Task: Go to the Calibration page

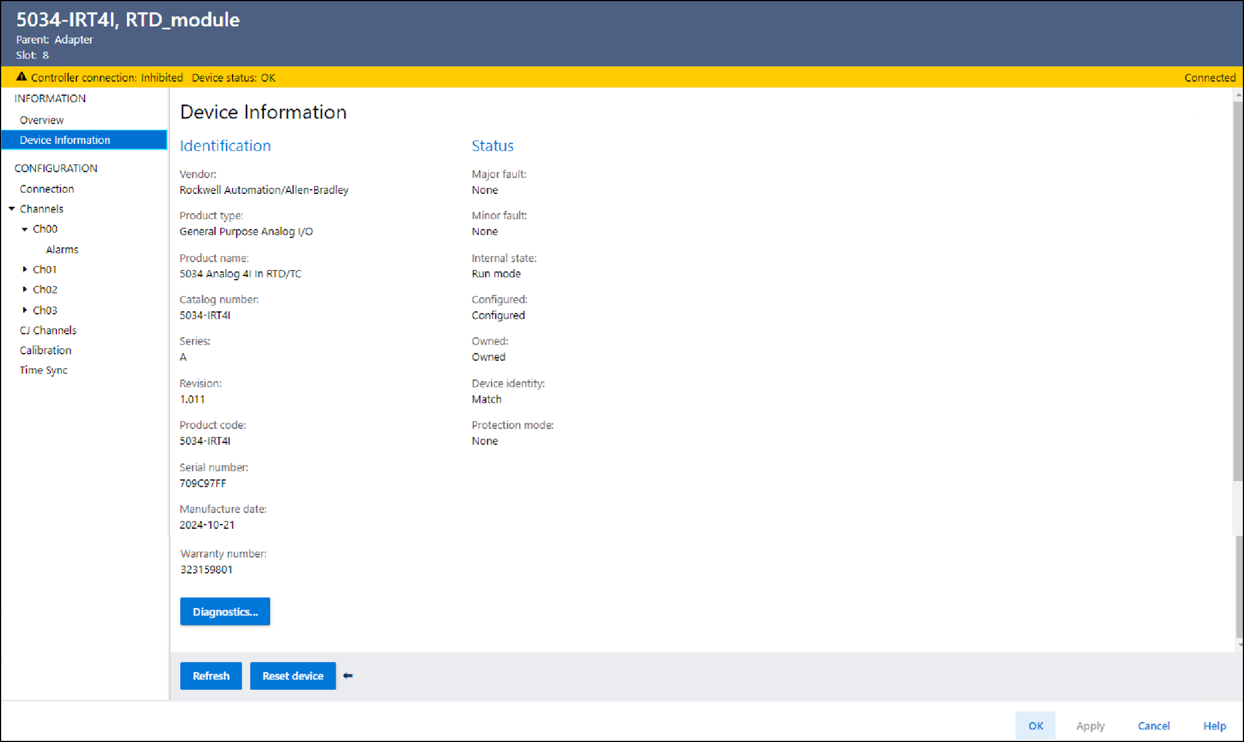Action: pyautogui.click(x=45, y=350)
